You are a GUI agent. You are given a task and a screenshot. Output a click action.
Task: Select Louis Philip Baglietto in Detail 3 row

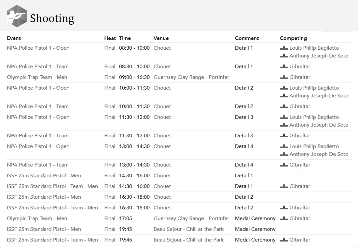click(x=314, y=117)
